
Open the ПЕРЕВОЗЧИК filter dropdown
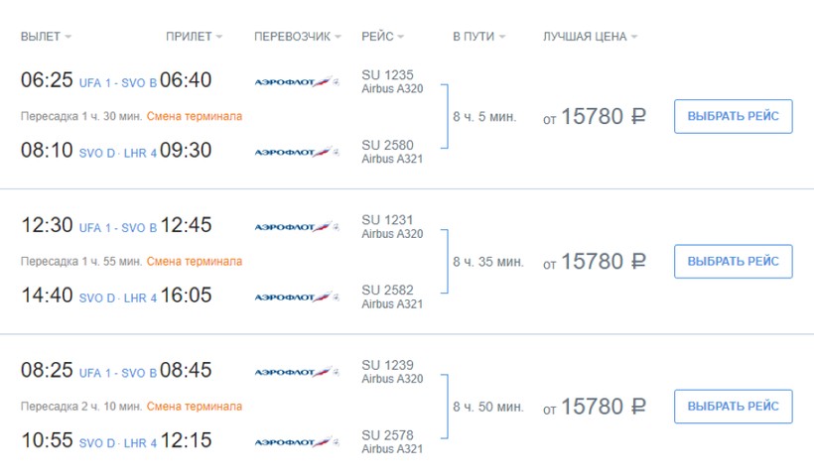[297, 37]
